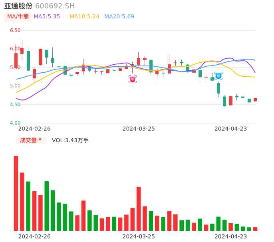Click the tallest red volume bar at far left

pos(16,193)
